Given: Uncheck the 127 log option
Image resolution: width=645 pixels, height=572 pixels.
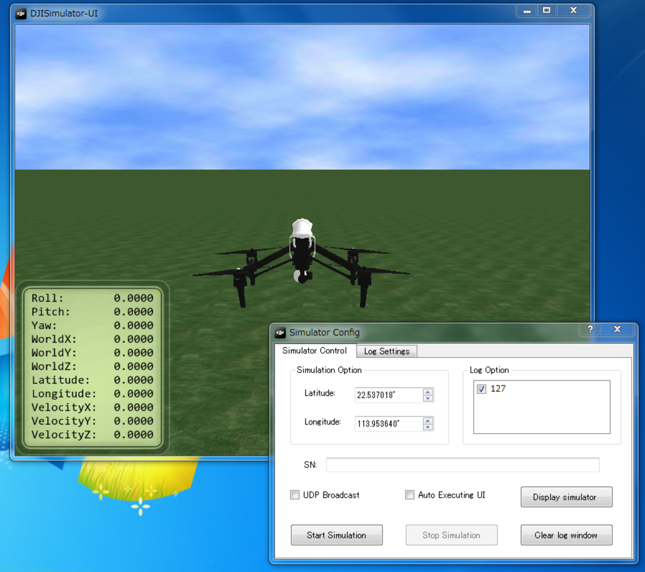Looking at the screenshot, I should 481,389.
